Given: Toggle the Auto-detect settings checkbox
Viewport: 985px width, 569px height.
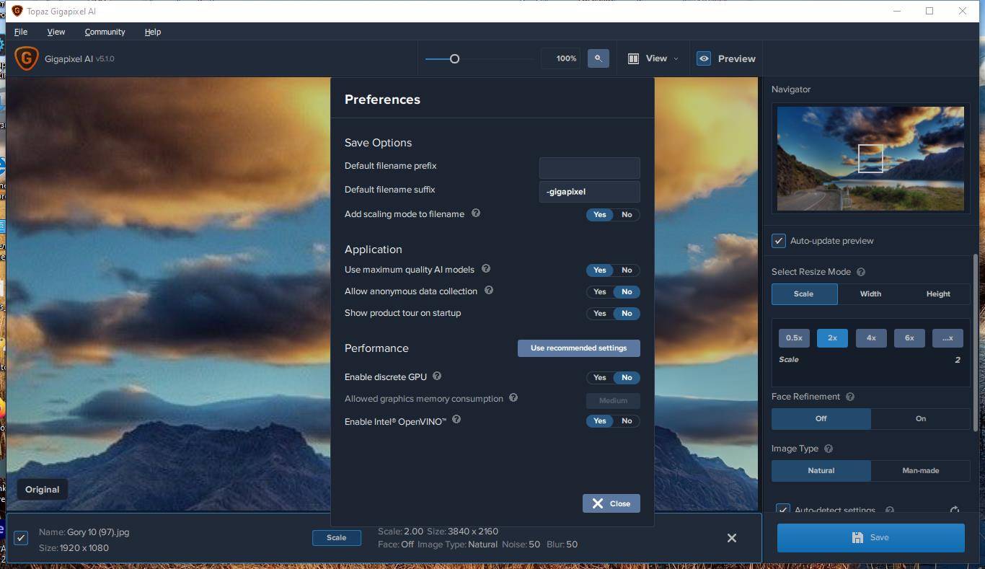Looking at the screenshot, I should point(783,509).
